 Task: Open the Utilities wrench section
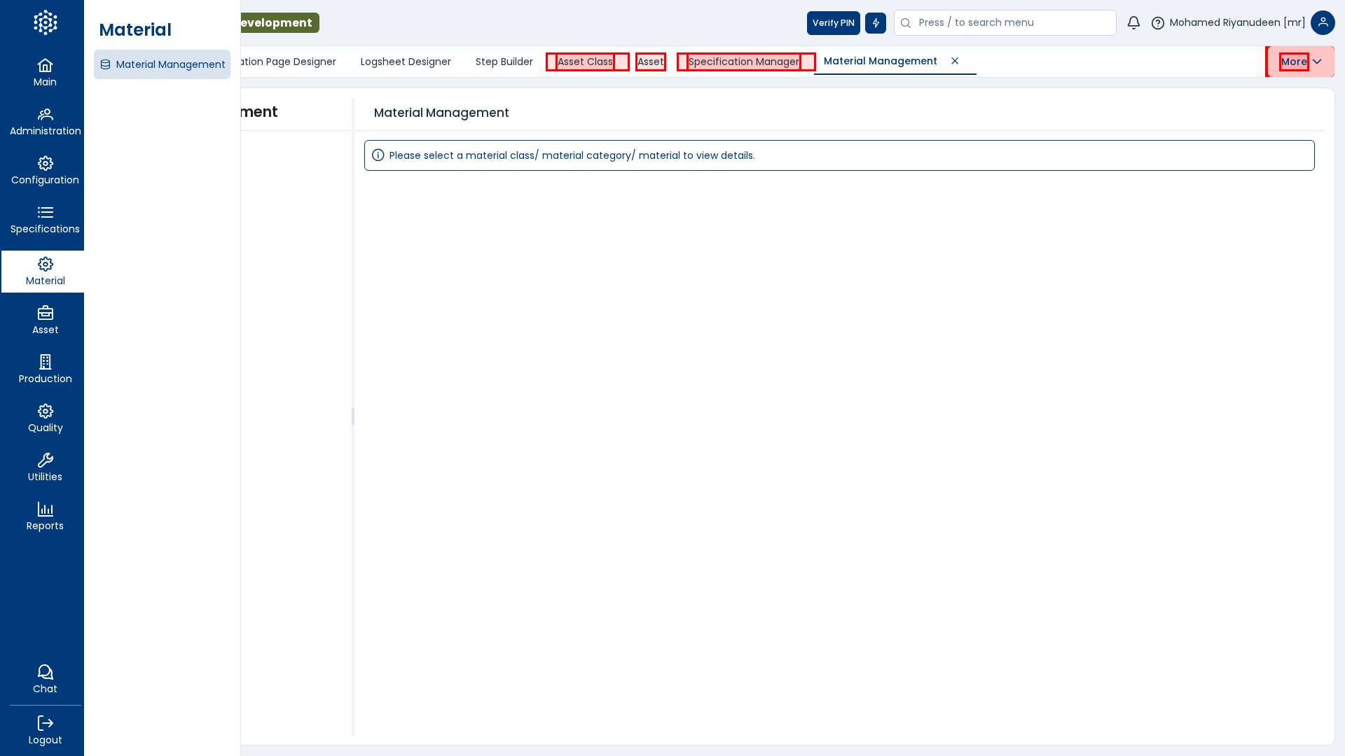(45, 468)
